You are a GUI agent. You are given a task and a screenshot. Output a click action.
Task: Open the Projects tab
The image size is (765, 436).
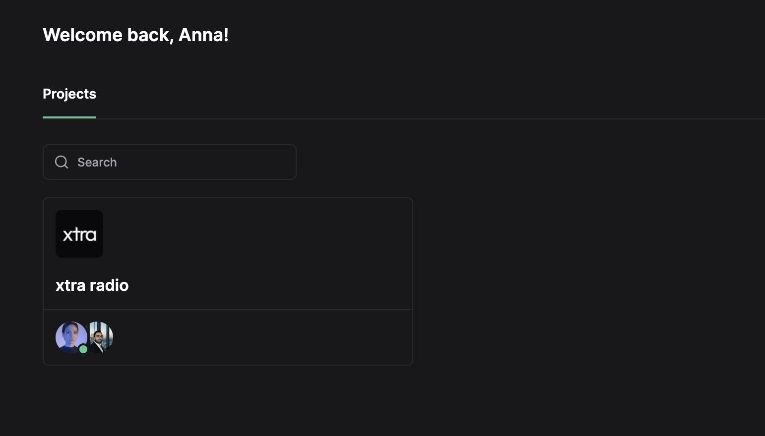click(69, 94)
